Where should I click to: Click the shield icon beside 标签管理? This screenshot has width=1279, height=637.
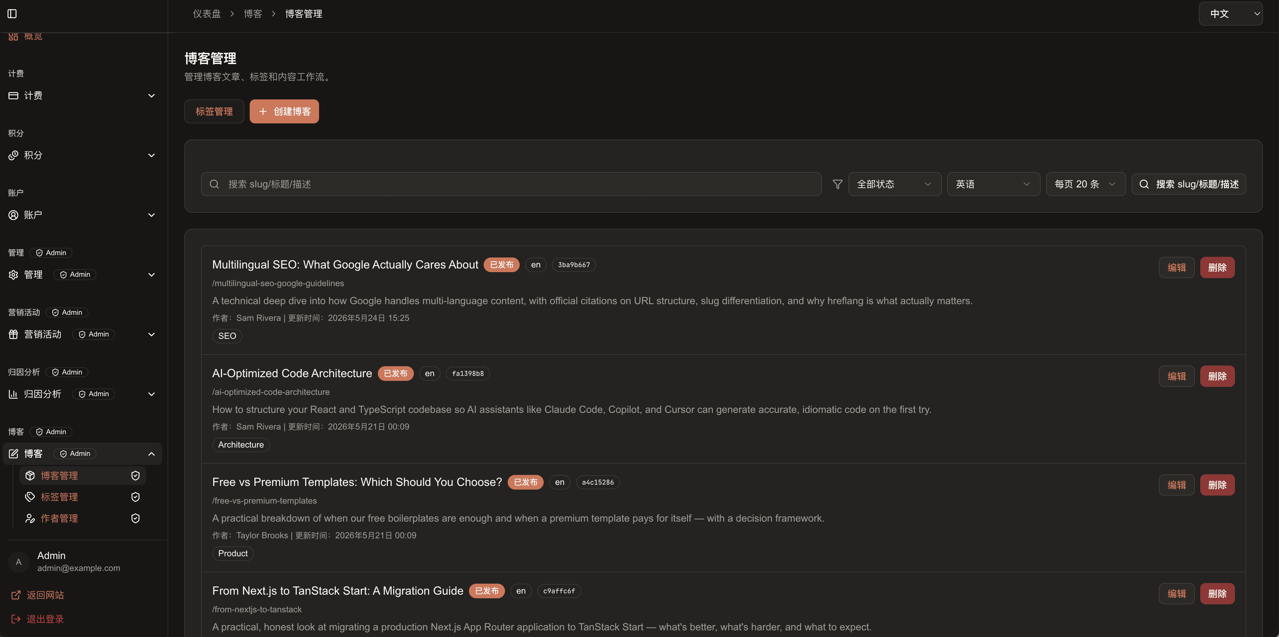[136, 497]
